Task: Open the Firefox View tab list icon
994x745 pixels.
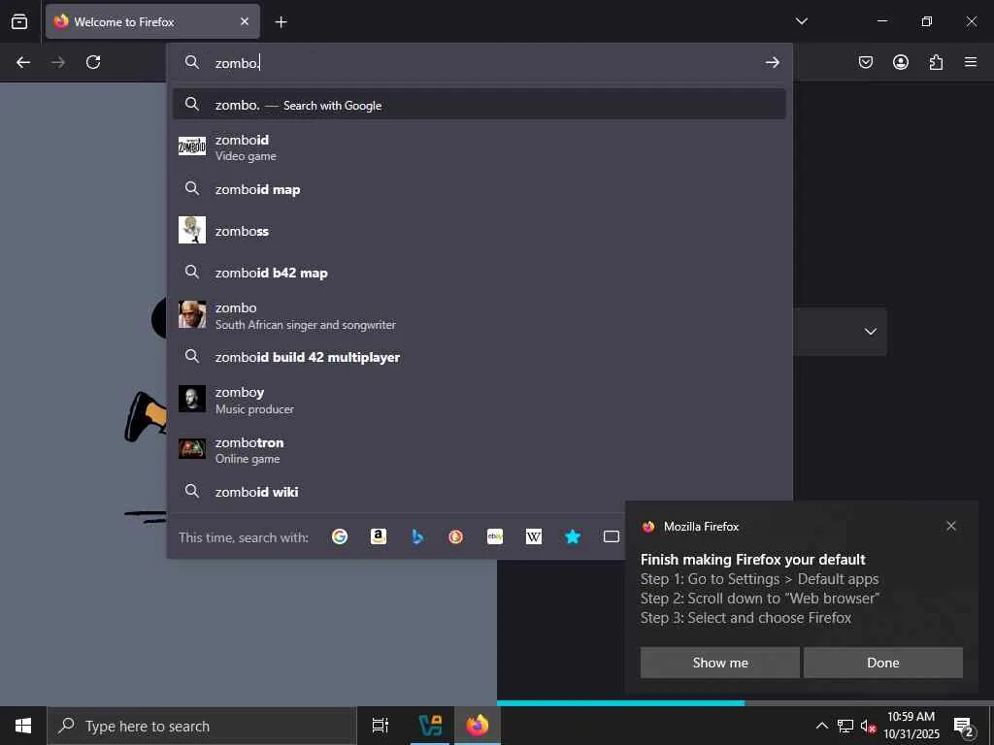Action: pyautogui.click(x=19, y=21)
